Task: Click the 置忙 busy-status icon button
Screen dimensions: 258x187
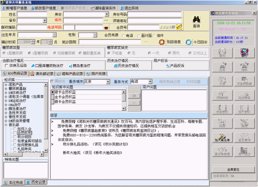Action: (x=245, y=53)
